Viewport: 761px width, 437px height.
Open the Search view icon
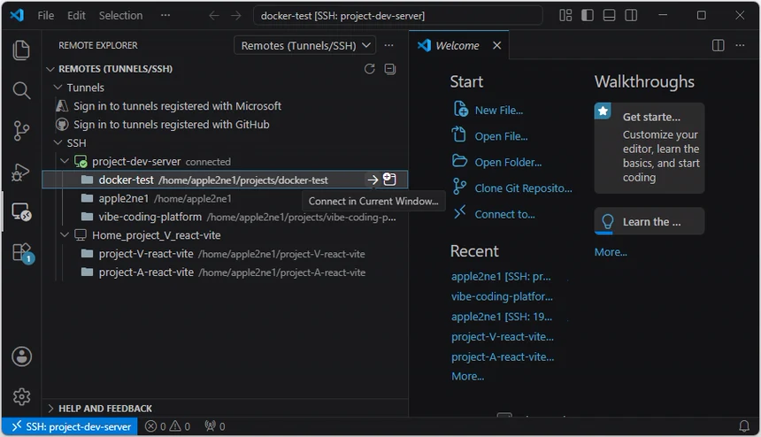pos(21,90)
